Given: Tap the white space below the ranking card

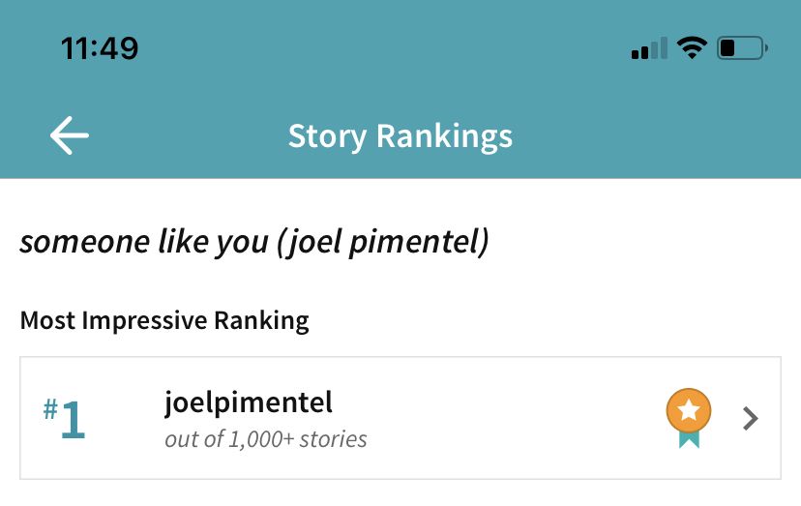Looking at the screenshot, I should (x=400, y=493).
